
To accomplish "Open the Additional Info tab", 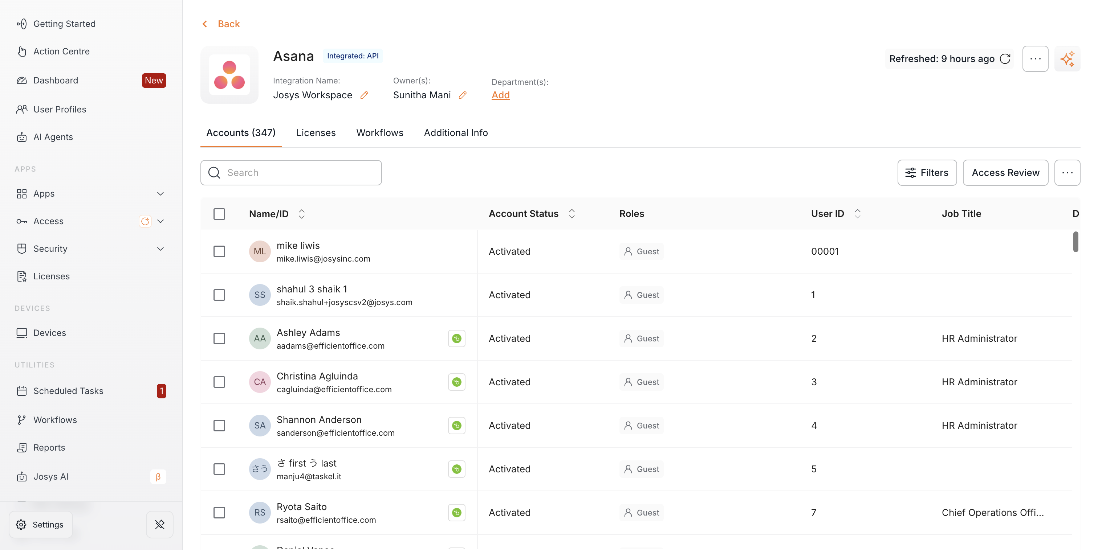I will pos(456,133).
